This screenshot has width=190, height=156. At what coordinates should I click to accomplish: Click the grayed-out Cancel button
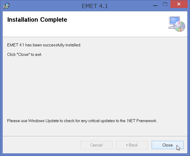pos(96,145)
